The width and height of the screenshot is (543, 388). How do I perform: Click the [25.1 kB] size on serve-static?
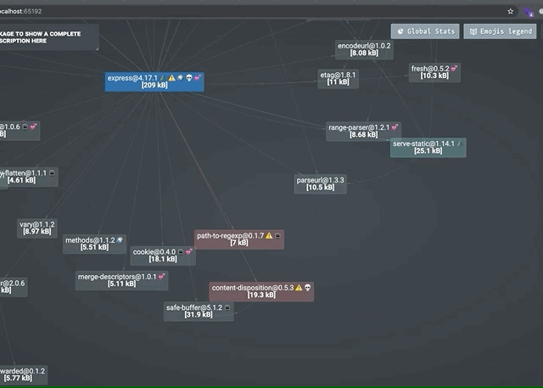pos(428,150)
